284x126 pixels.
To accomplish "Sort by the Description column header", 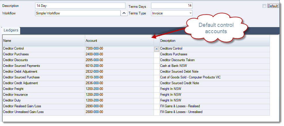I will tap(214, 41).
